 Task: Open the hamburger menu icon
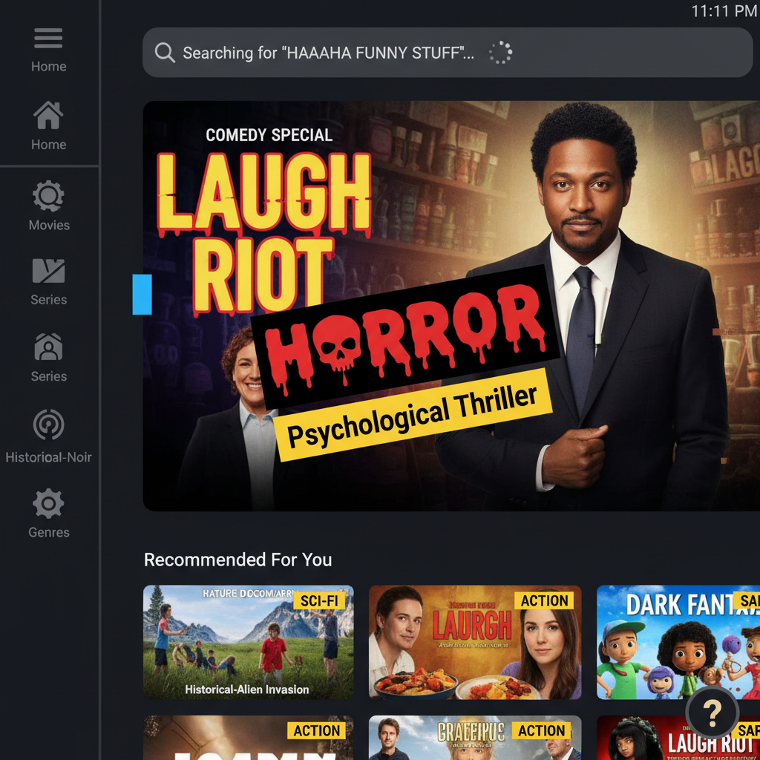click(x=48, y=38)
